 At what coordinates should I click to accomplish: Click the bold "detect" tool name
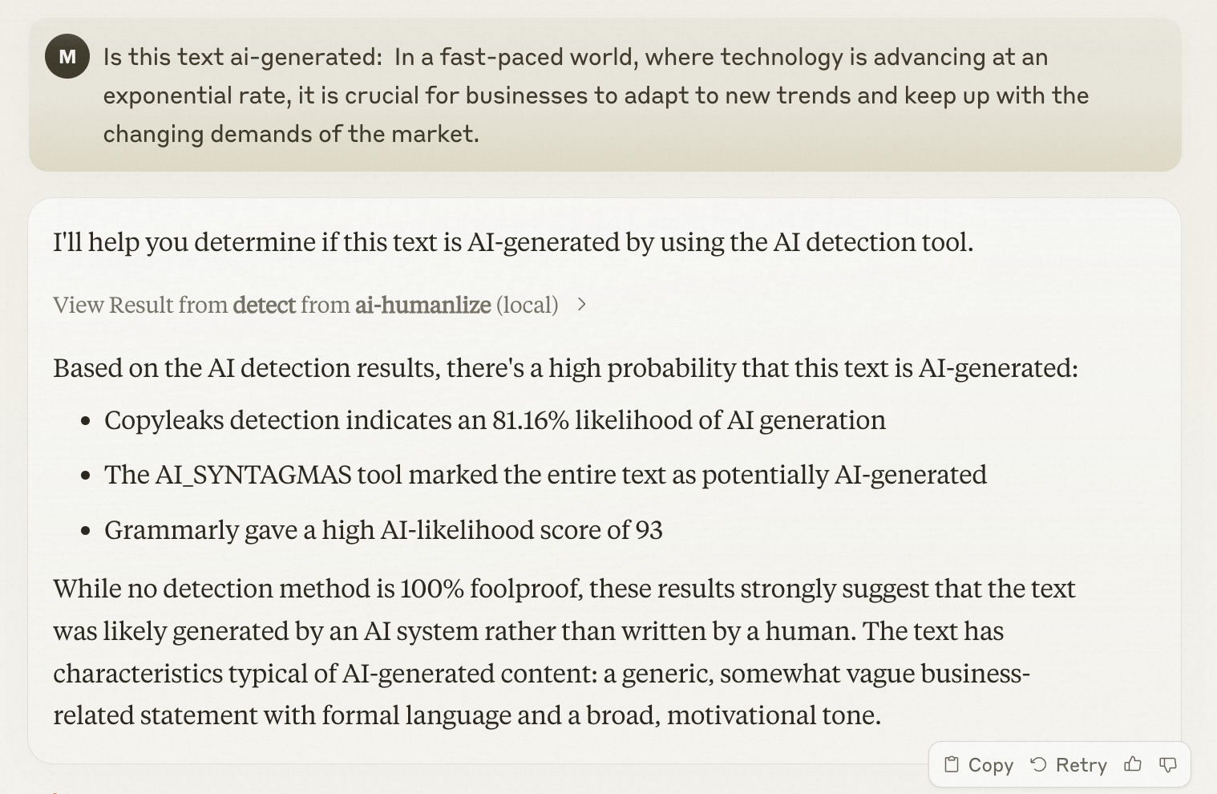(264, 305)
